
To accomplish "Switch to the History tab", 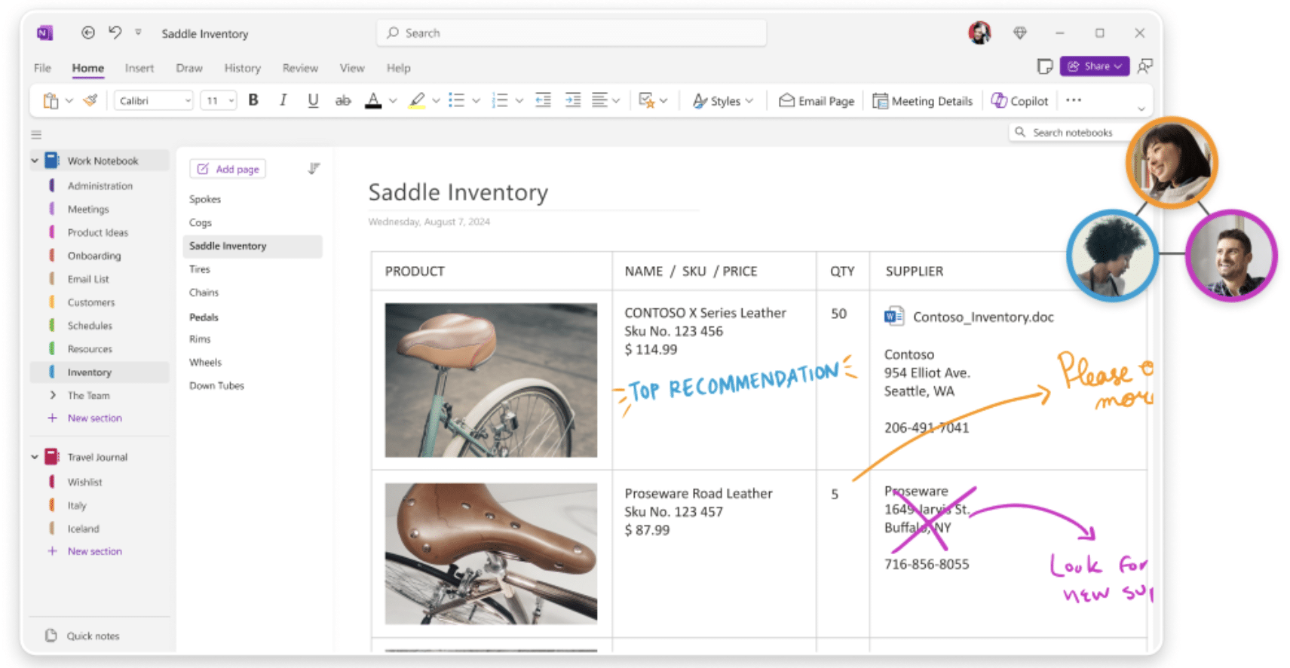I will [242, 68].
